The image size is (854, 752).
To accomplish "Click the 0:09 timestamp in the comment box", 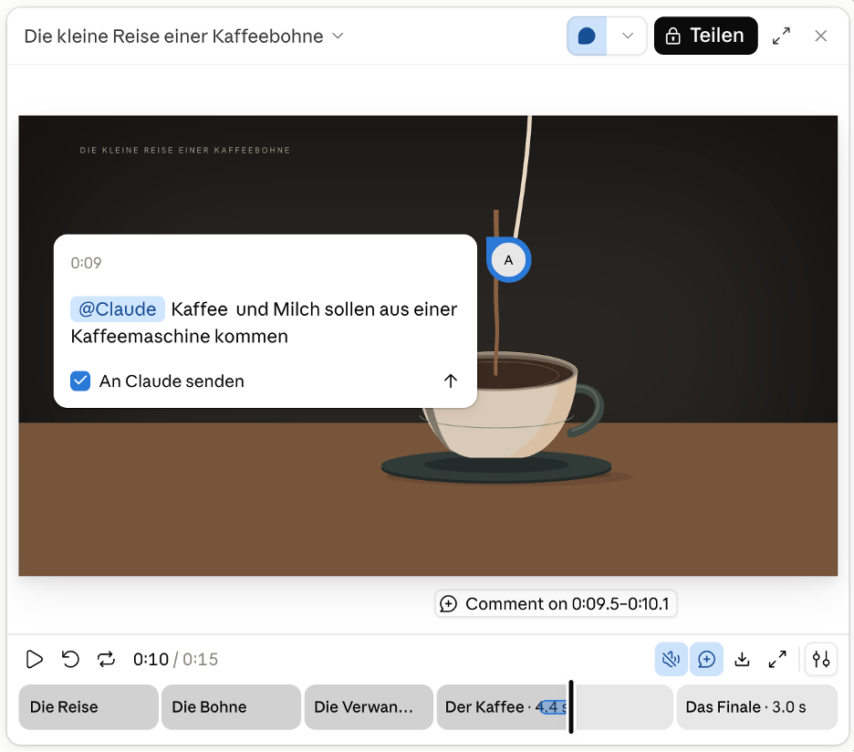I will click(x=86, y=263).
